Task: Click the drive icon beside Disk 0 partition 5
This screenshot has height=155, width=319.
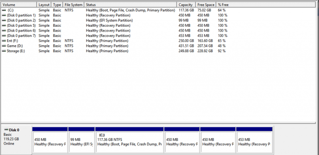Action: [4, 26]
